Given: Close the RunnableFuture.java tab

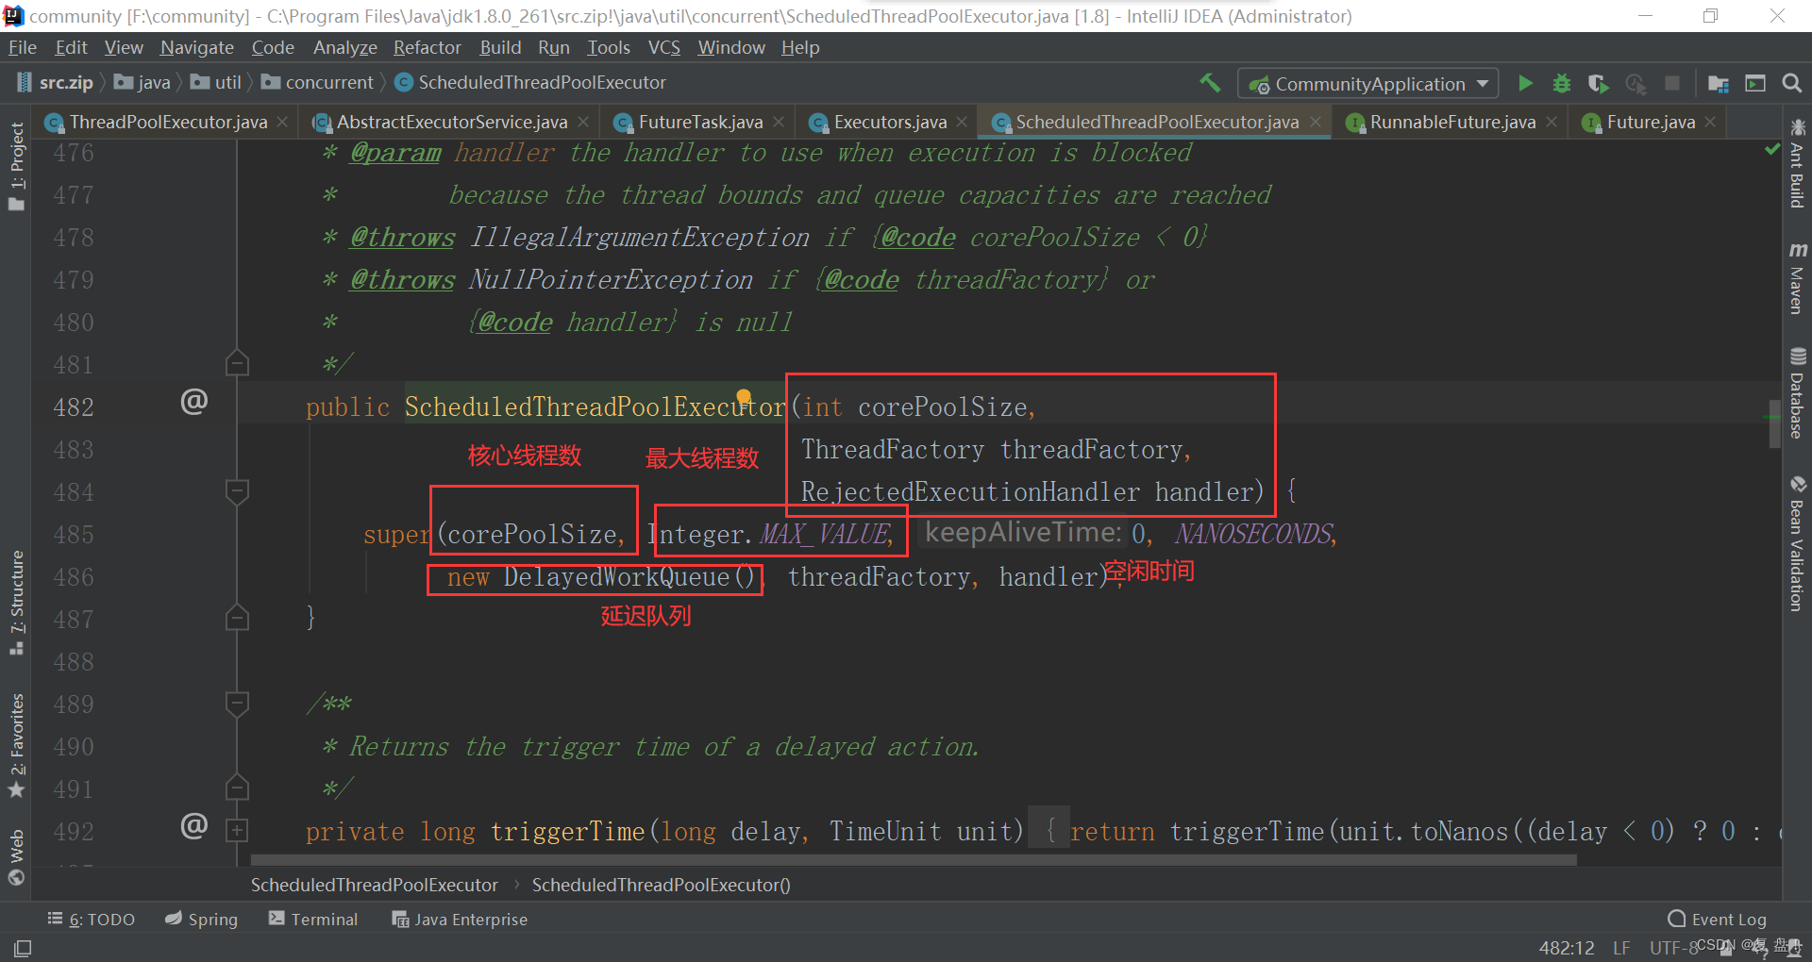Looking at the screenshot, I should pyautogui.click(x=1552, y=122).
